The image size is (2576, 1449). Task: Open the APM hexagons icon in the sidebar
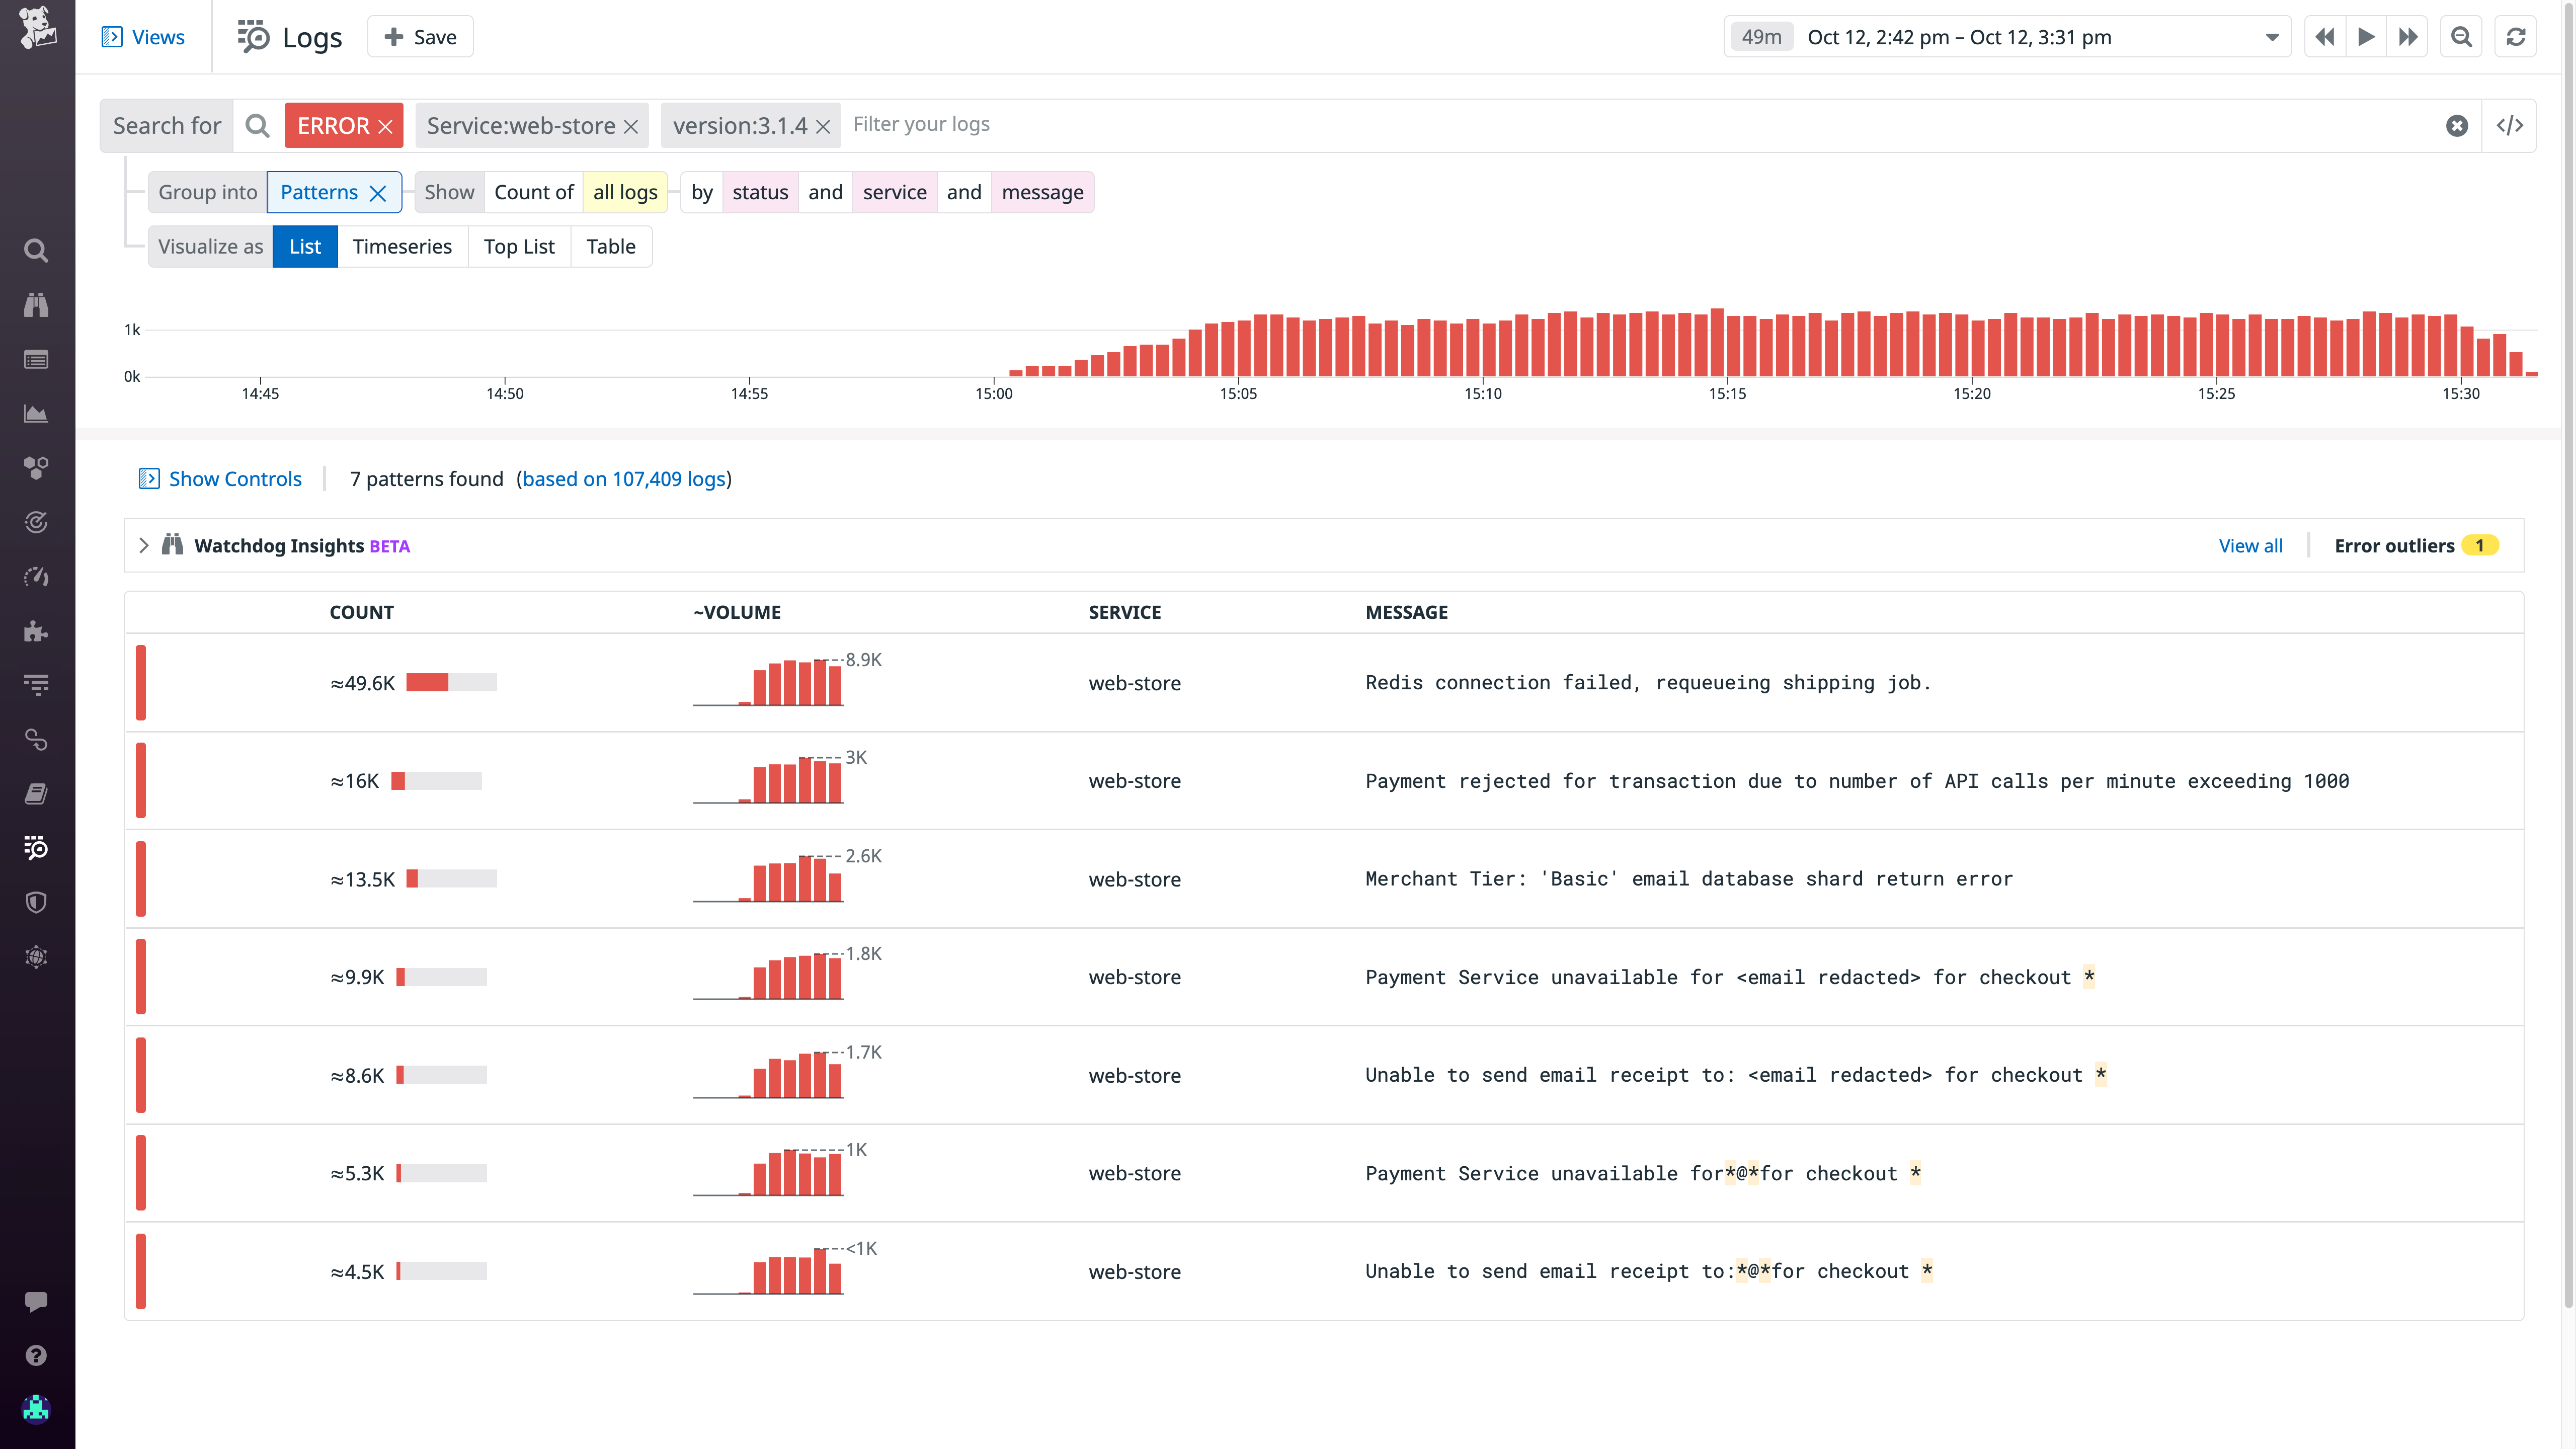36,467
